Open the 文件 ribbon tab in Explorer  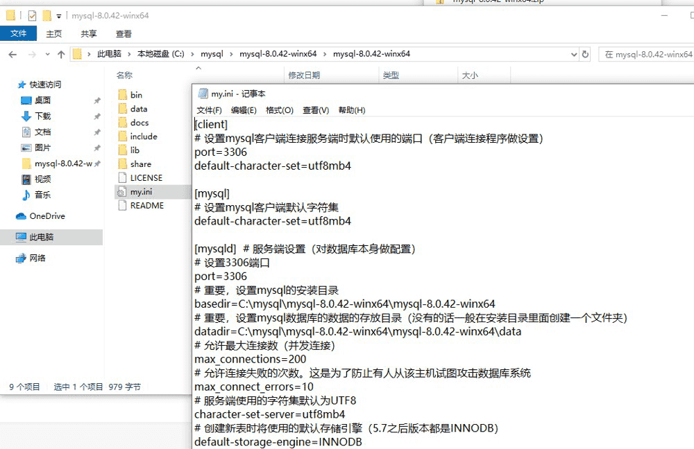18,33
